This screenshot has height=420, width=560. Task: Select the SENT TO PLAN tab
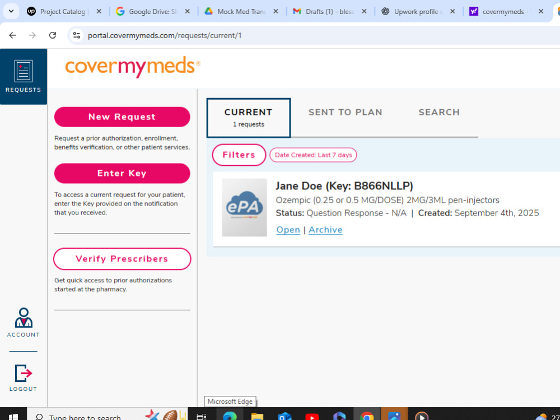346,112
